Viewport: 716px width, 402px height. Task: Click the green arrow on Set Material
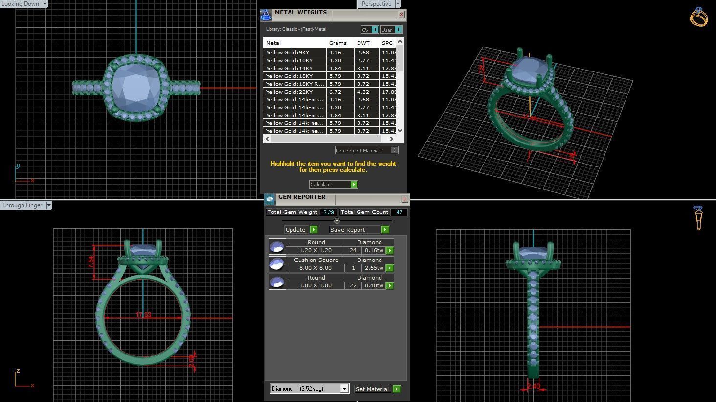coord(396,389)
